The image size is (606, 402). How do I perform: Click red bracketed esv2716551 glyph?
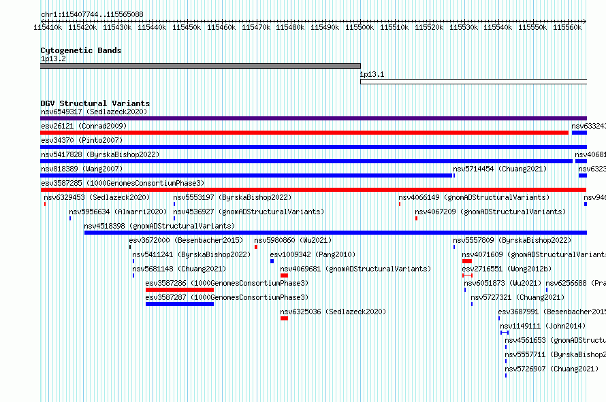(x=467, y=275)
